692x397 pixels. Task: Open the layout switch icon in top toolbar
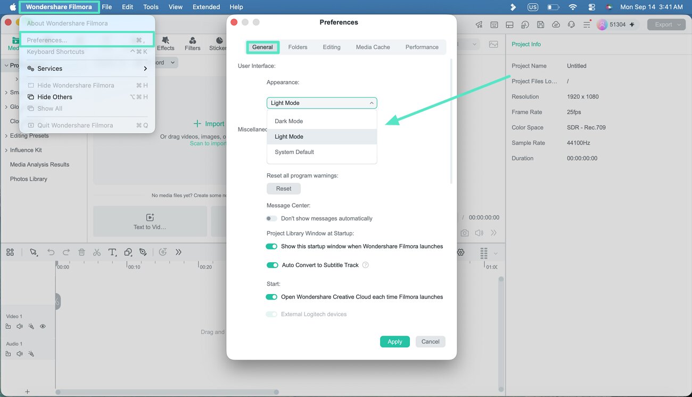click(509, 25)
